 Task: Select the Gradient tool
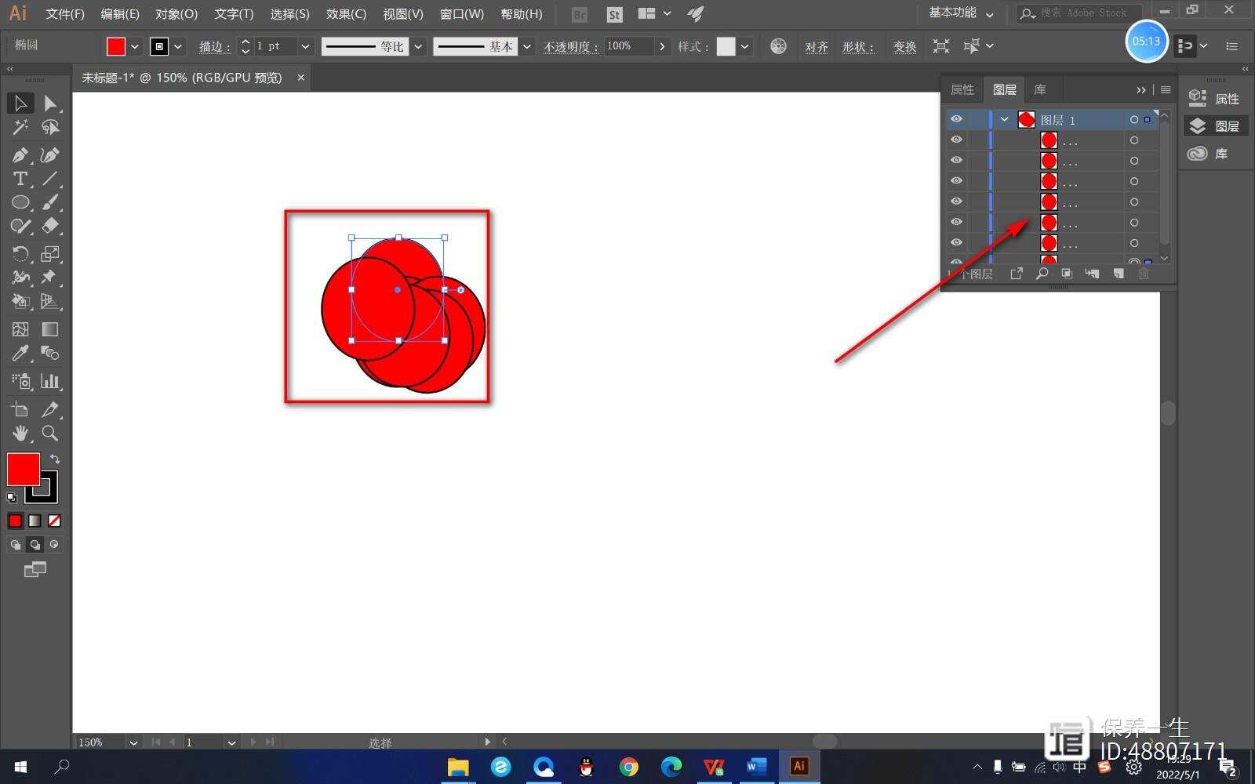[x=50, y=329]
